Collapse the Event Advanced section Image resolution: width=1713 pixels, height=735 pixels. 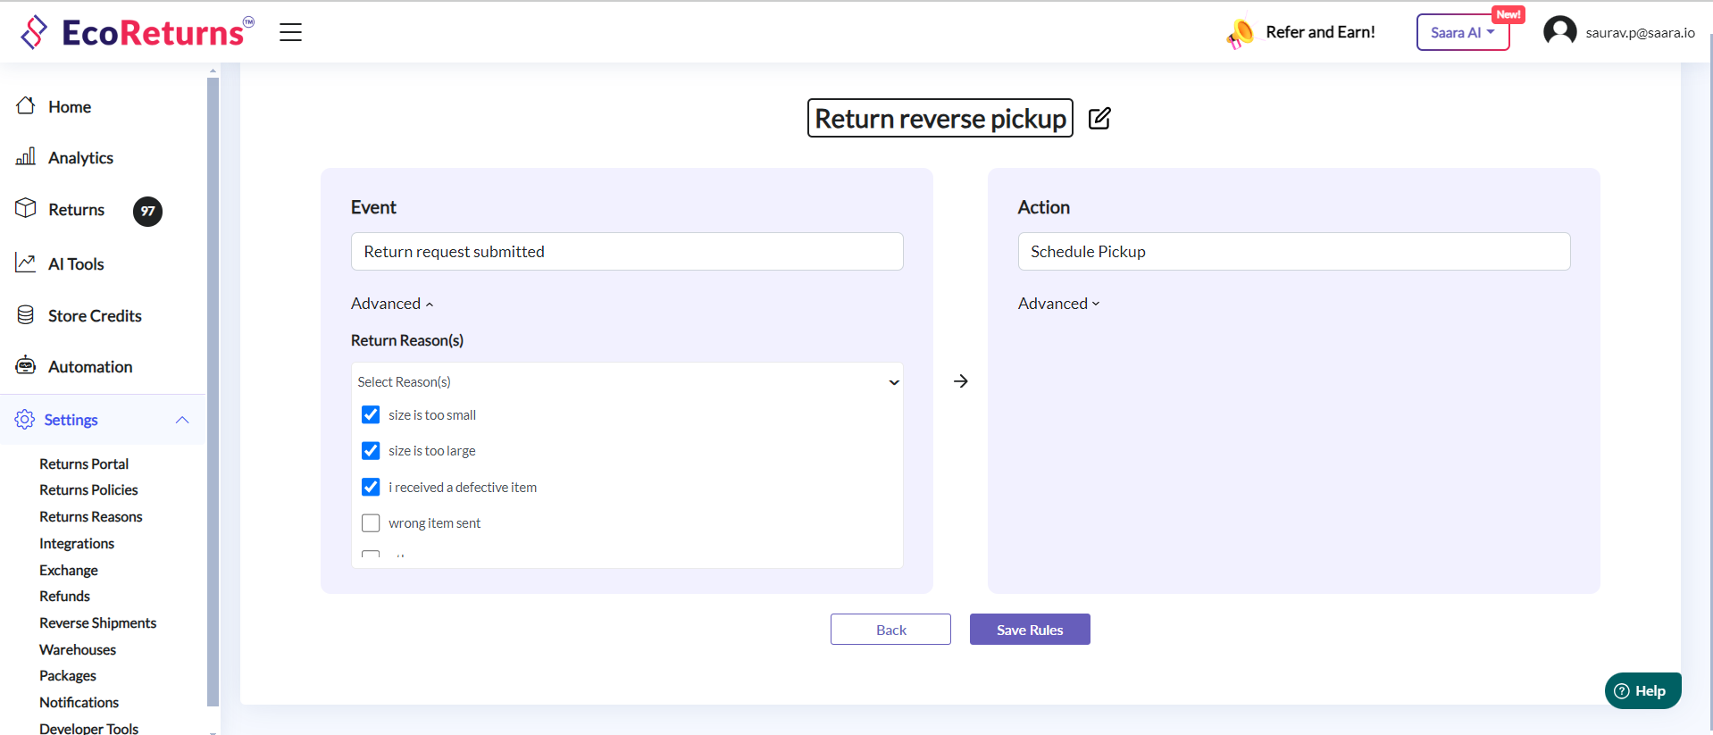[x=392, y=304]
